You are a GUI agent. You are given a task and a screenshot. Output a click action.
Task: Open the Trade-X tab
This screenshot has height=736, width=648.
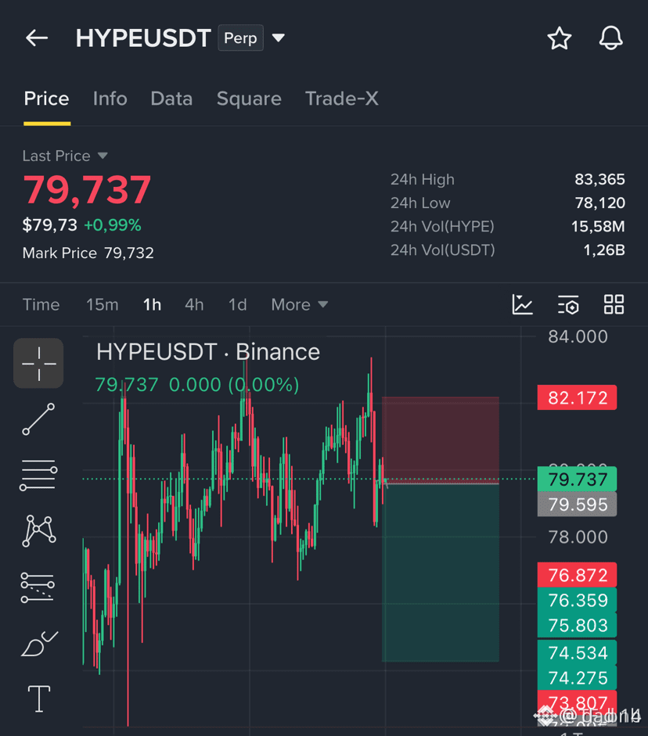pos(342,99)
